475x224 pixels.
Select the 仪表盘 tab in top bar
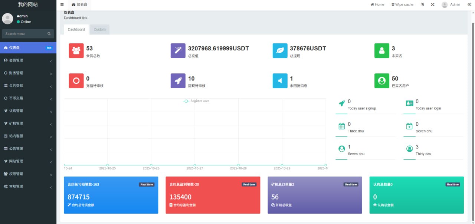79,5
